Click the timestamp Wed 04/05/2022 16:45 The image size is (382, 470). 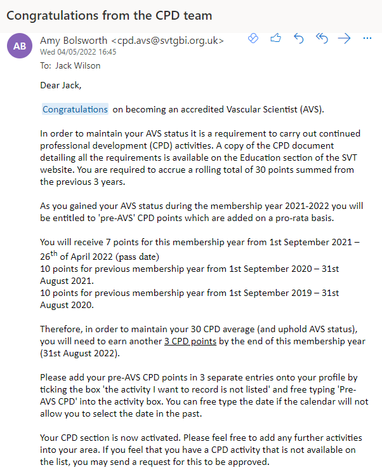(x=73, y=52)
